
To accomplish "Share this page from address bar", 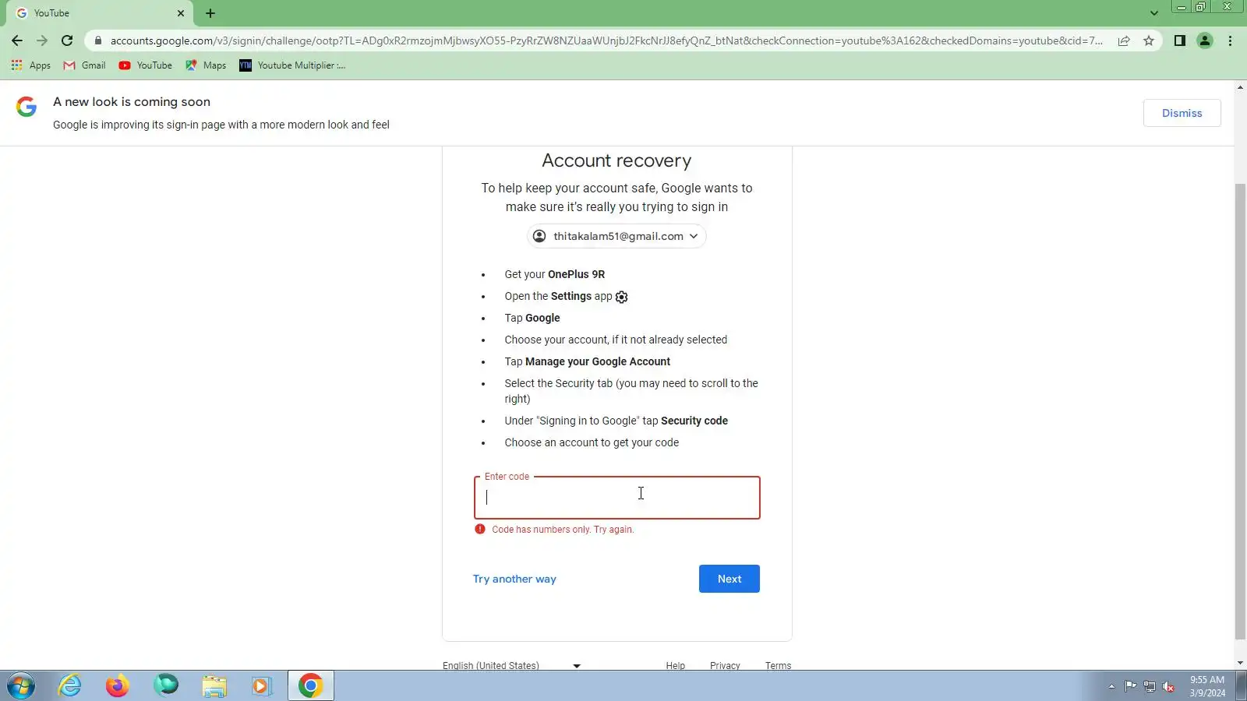I will [1124, 41].
